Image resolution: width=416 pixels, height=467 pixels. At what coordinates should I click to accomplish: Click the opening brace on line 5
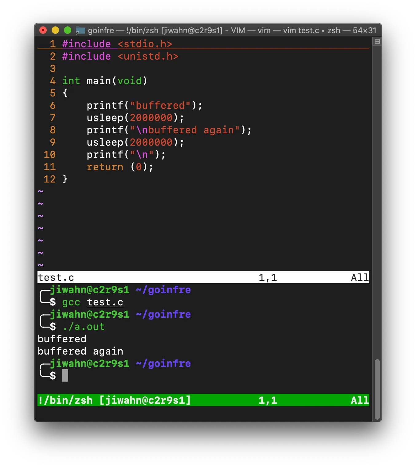[x=65, y=93]
